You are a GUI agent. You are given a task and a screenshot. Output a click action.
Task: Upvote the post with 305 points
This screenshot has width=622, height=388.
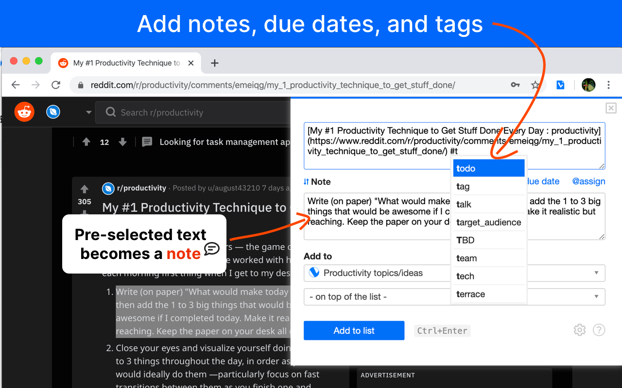click(85, 189)
